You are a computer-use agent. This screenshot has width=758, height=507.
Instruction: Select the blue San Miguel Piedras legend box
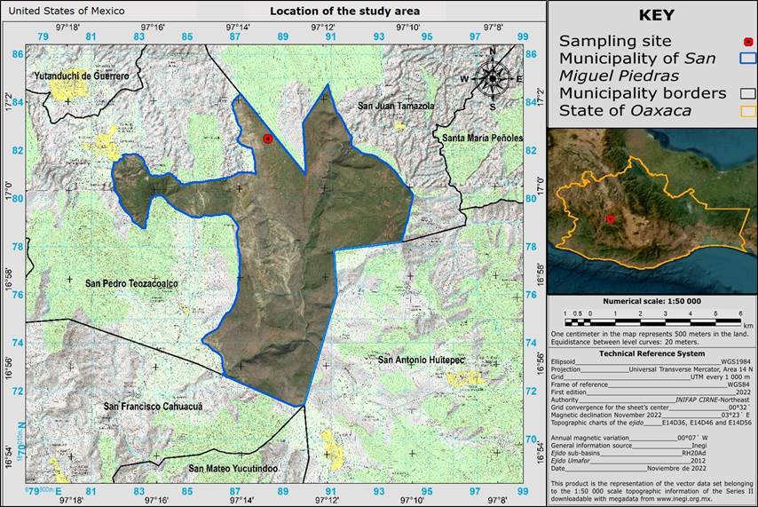(x=747, y=59)
